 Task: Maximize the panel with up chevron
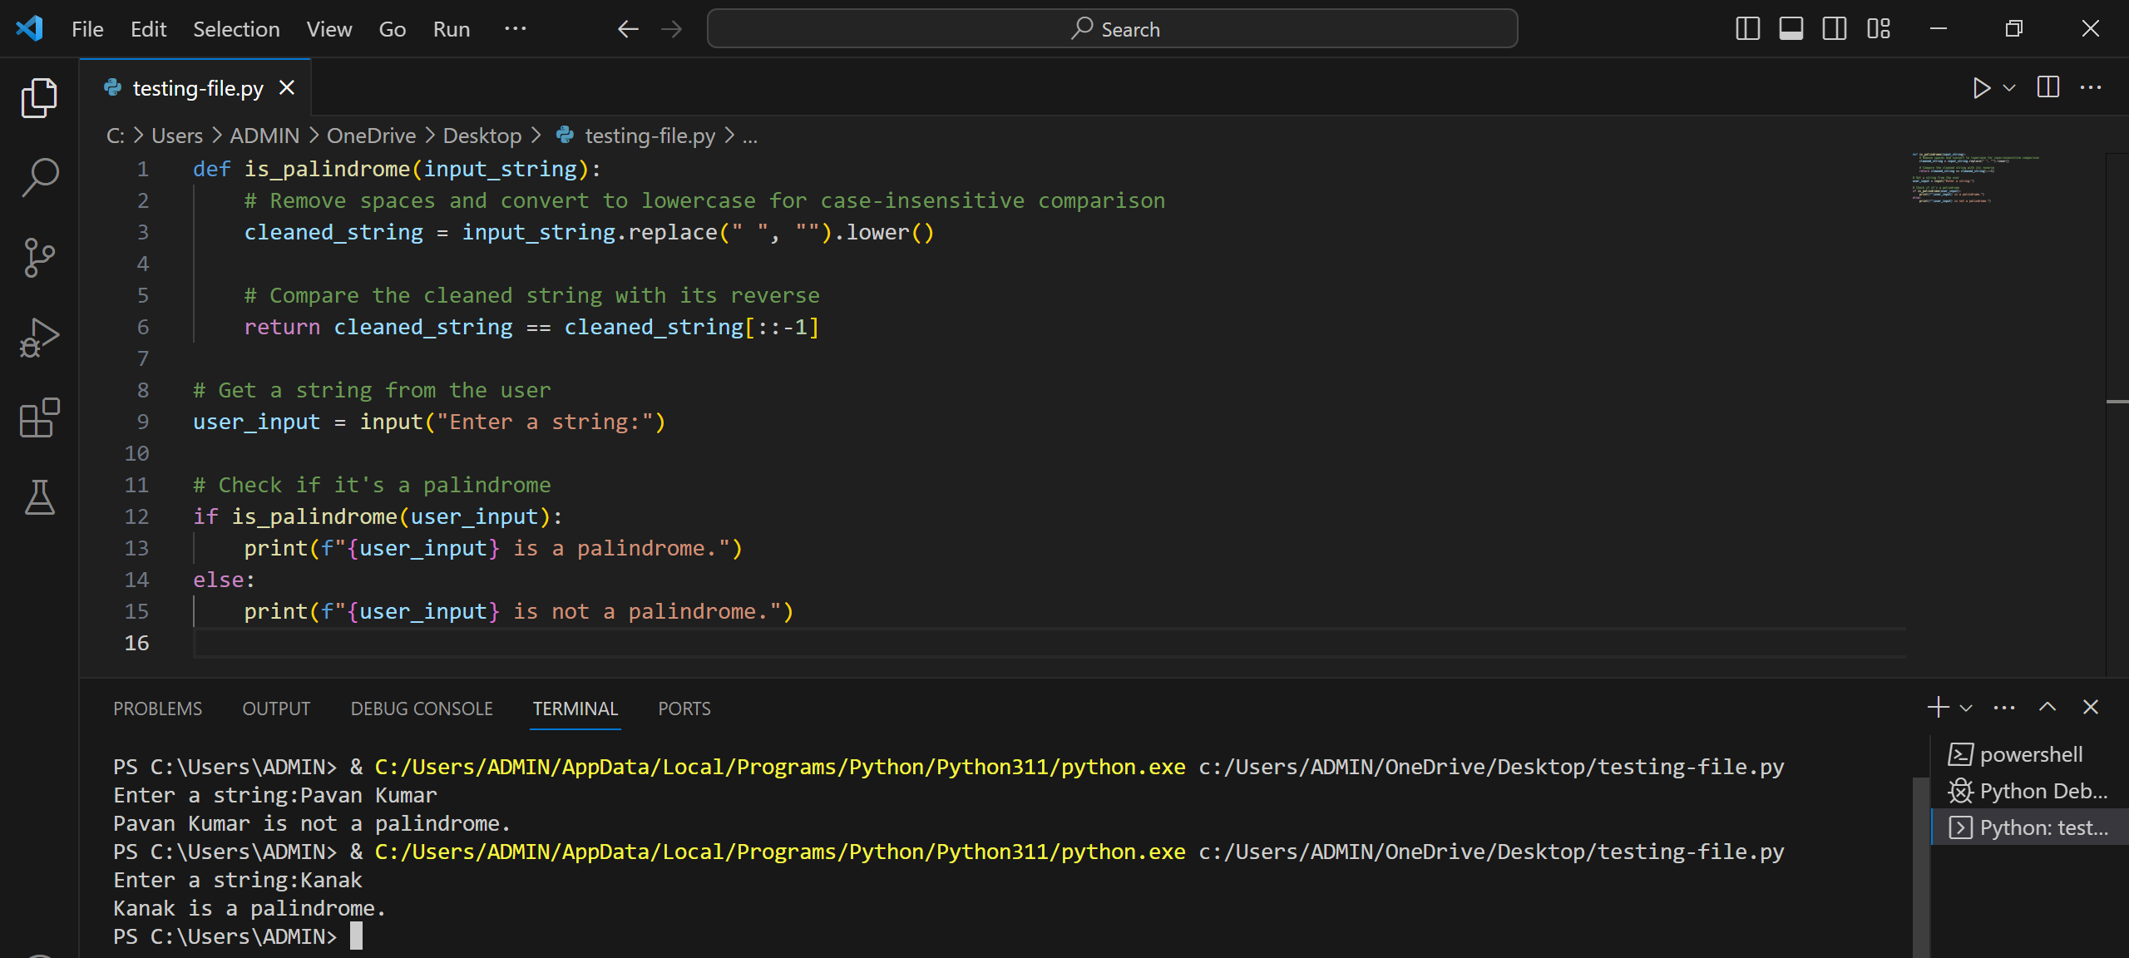pos(2047,708)
